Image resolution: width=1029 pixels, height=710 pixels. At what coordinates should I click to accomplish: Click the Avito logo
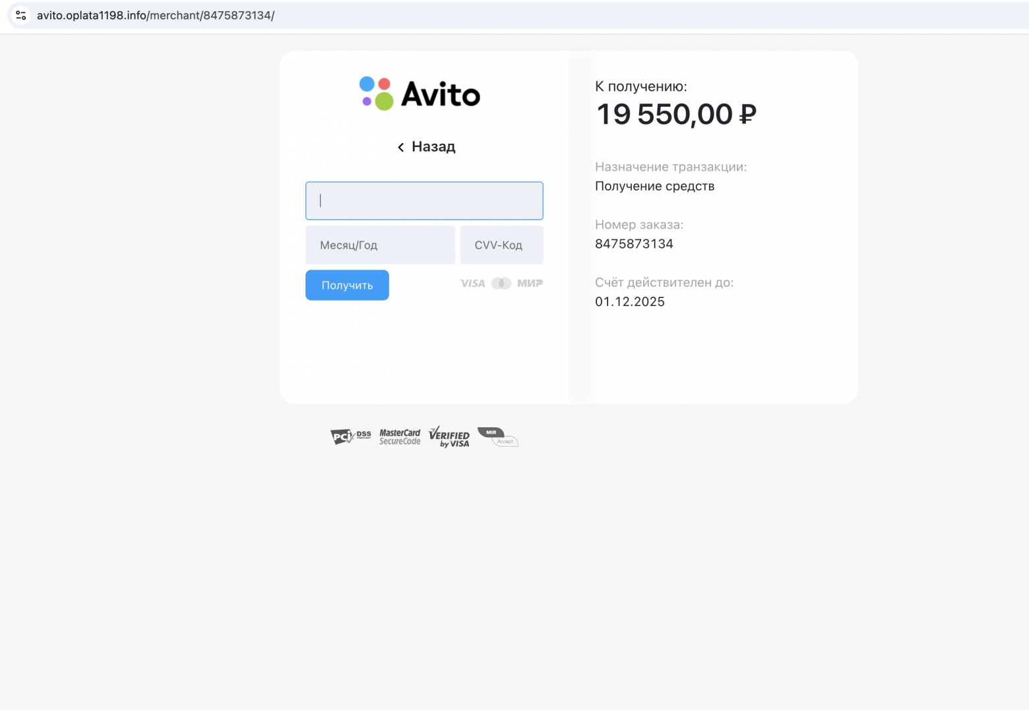pos(420,94)
